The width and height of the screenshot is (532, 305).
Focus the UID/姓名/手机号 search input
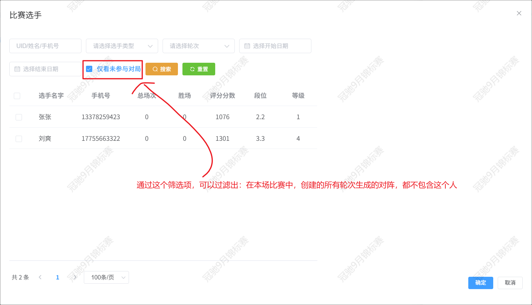[x=45, y=46]
